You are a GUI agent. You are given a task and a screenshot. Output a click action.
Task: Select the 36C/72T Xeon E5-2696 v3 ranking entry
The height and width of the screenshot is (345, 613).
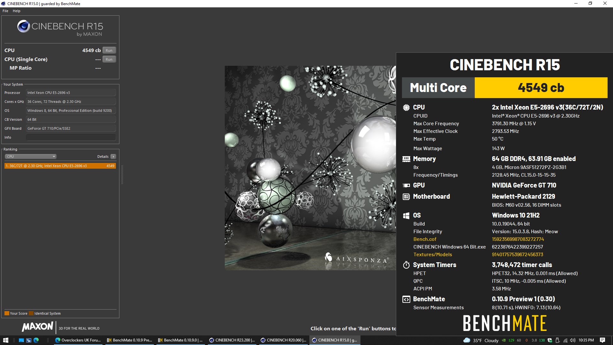60,166
